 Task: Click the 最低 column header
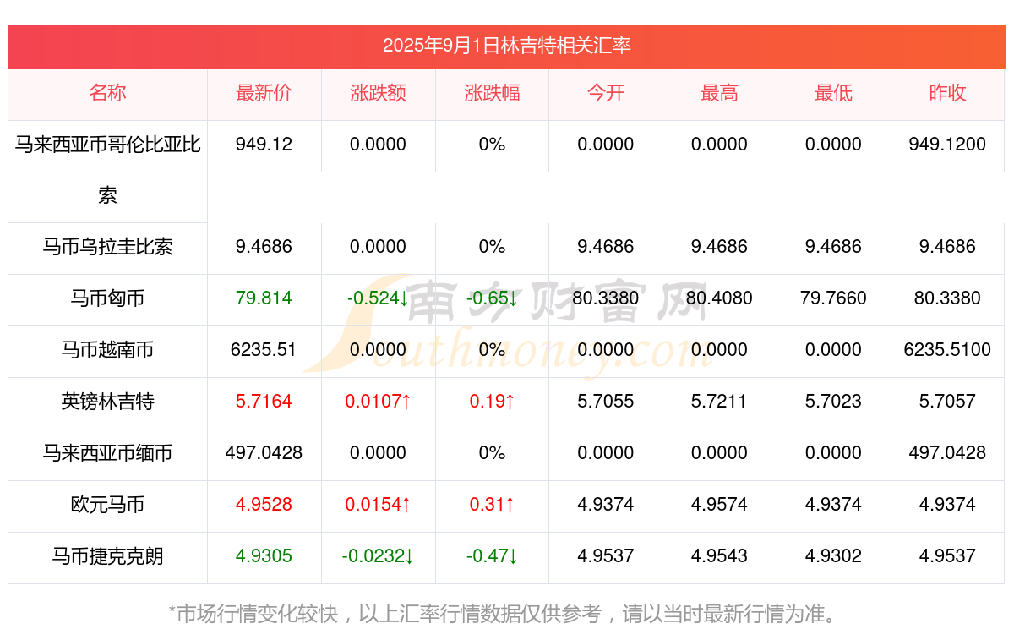[833, 93]
